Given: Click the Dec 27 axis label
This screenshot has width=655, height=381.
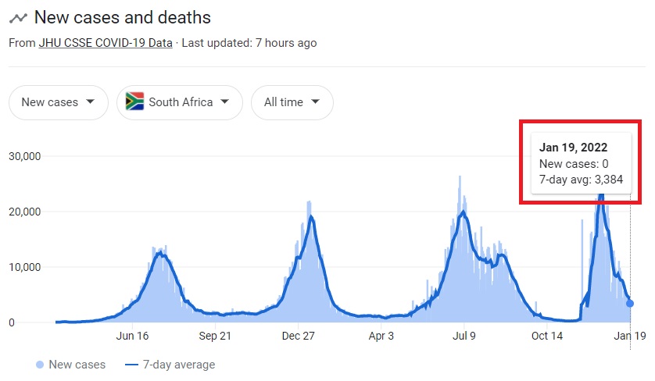Looking at the screenshot, I should pyautogui.click(x=298, y=336).
